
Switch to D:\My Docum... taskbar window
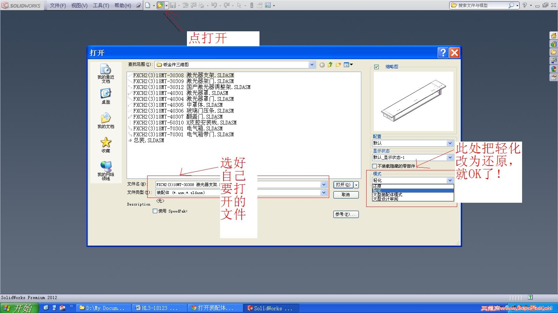click(x=104, y=308)
